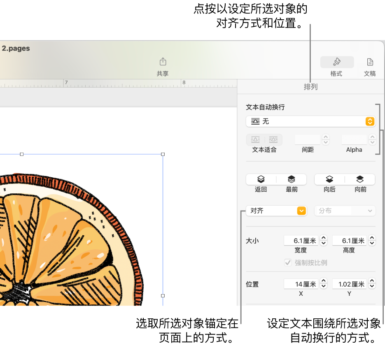Screen dimensions: 385x348
Task: Move object backward (向后)
Action: [x=329, y=179]
